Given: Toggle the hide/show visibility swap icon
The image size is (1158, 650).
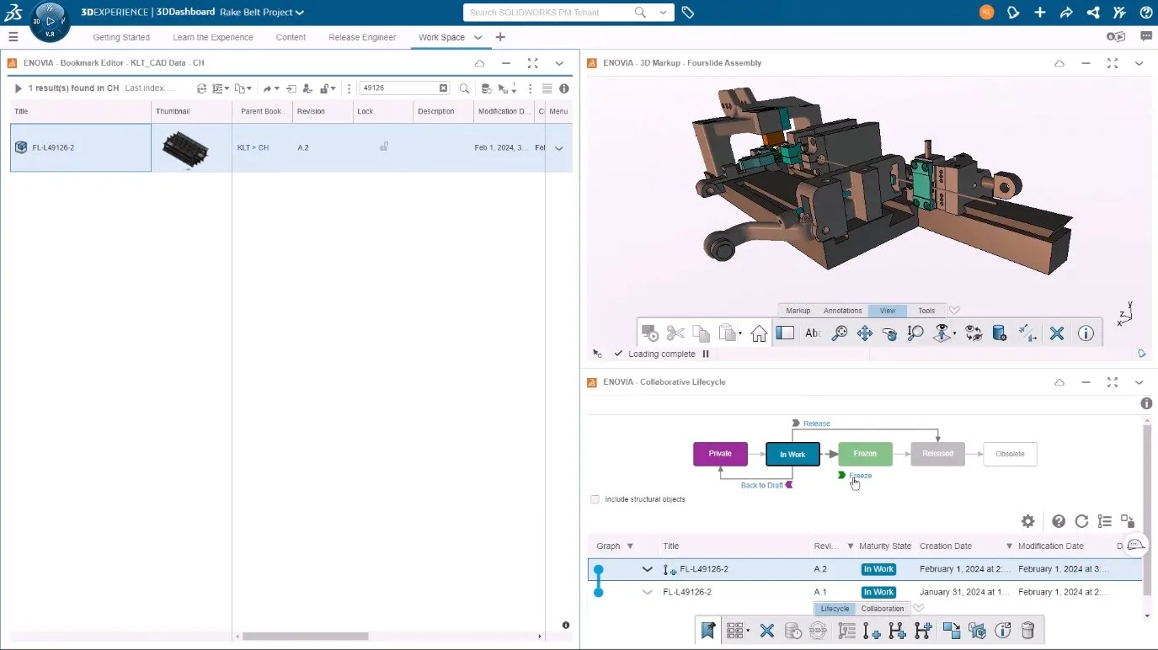Looking at the screenshot, I should pyautogui.click(x=974, y=333).
